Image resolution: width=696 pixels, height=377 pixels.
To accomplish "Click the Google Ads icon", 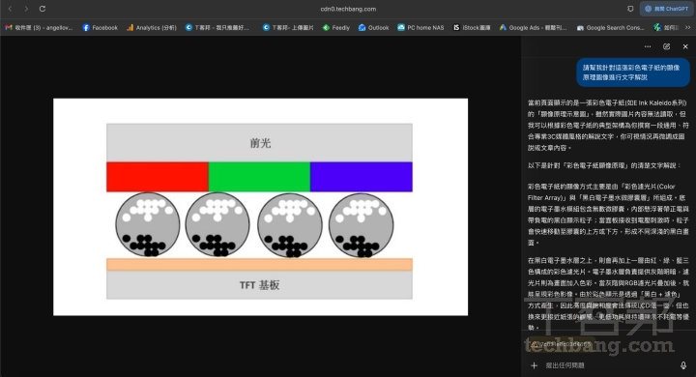I will point(503,27).
